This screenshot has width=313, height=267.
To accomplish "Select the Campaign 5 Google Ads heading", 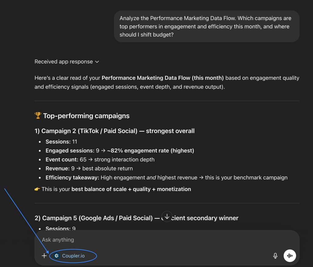I will pos(97,218).
